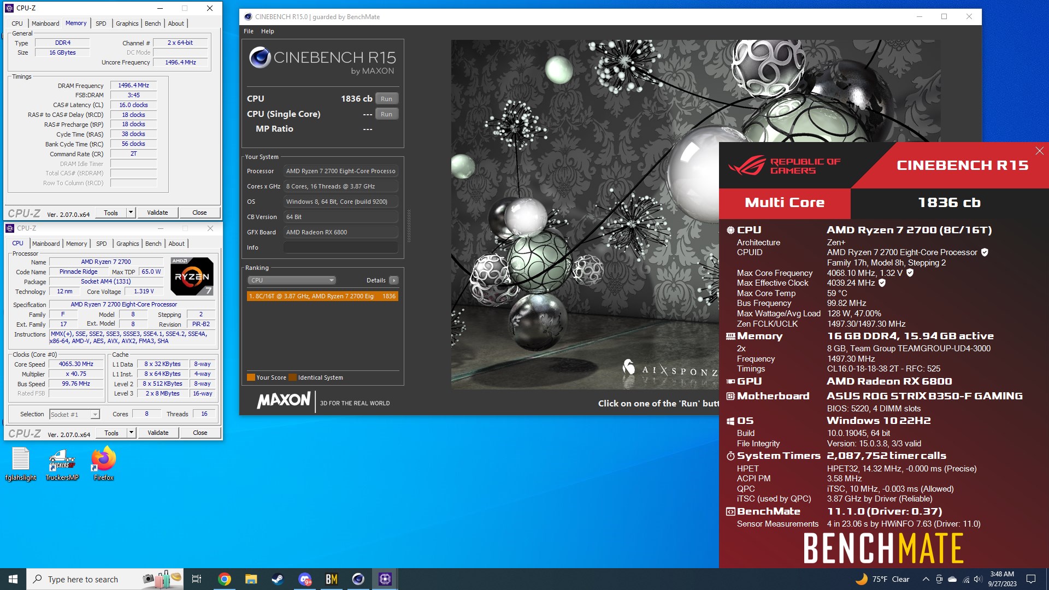The height and width of the screenshot is (590, 1049).
Task: Close the BenchMate results overlay
Action: click(x=1039, y=151)
